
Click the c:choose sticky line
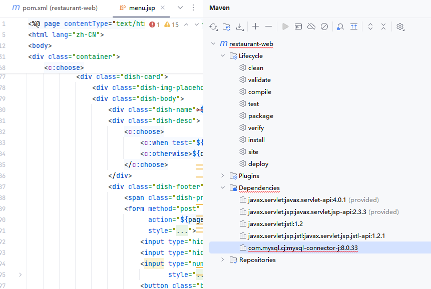pos(64,68)
